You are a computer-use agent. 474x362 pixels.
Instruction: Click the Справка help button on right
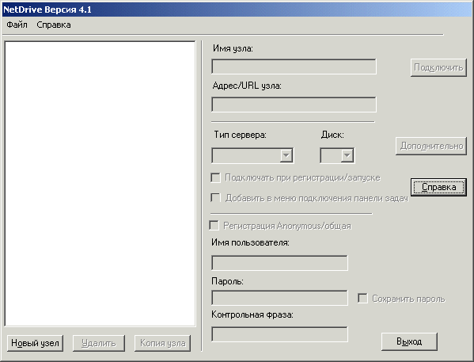pos(438,187)
